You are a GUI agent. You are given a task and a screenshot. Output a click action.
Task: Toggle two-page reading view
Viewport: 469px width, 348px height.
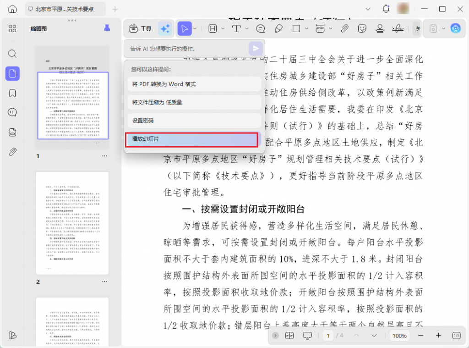(289, 336)
